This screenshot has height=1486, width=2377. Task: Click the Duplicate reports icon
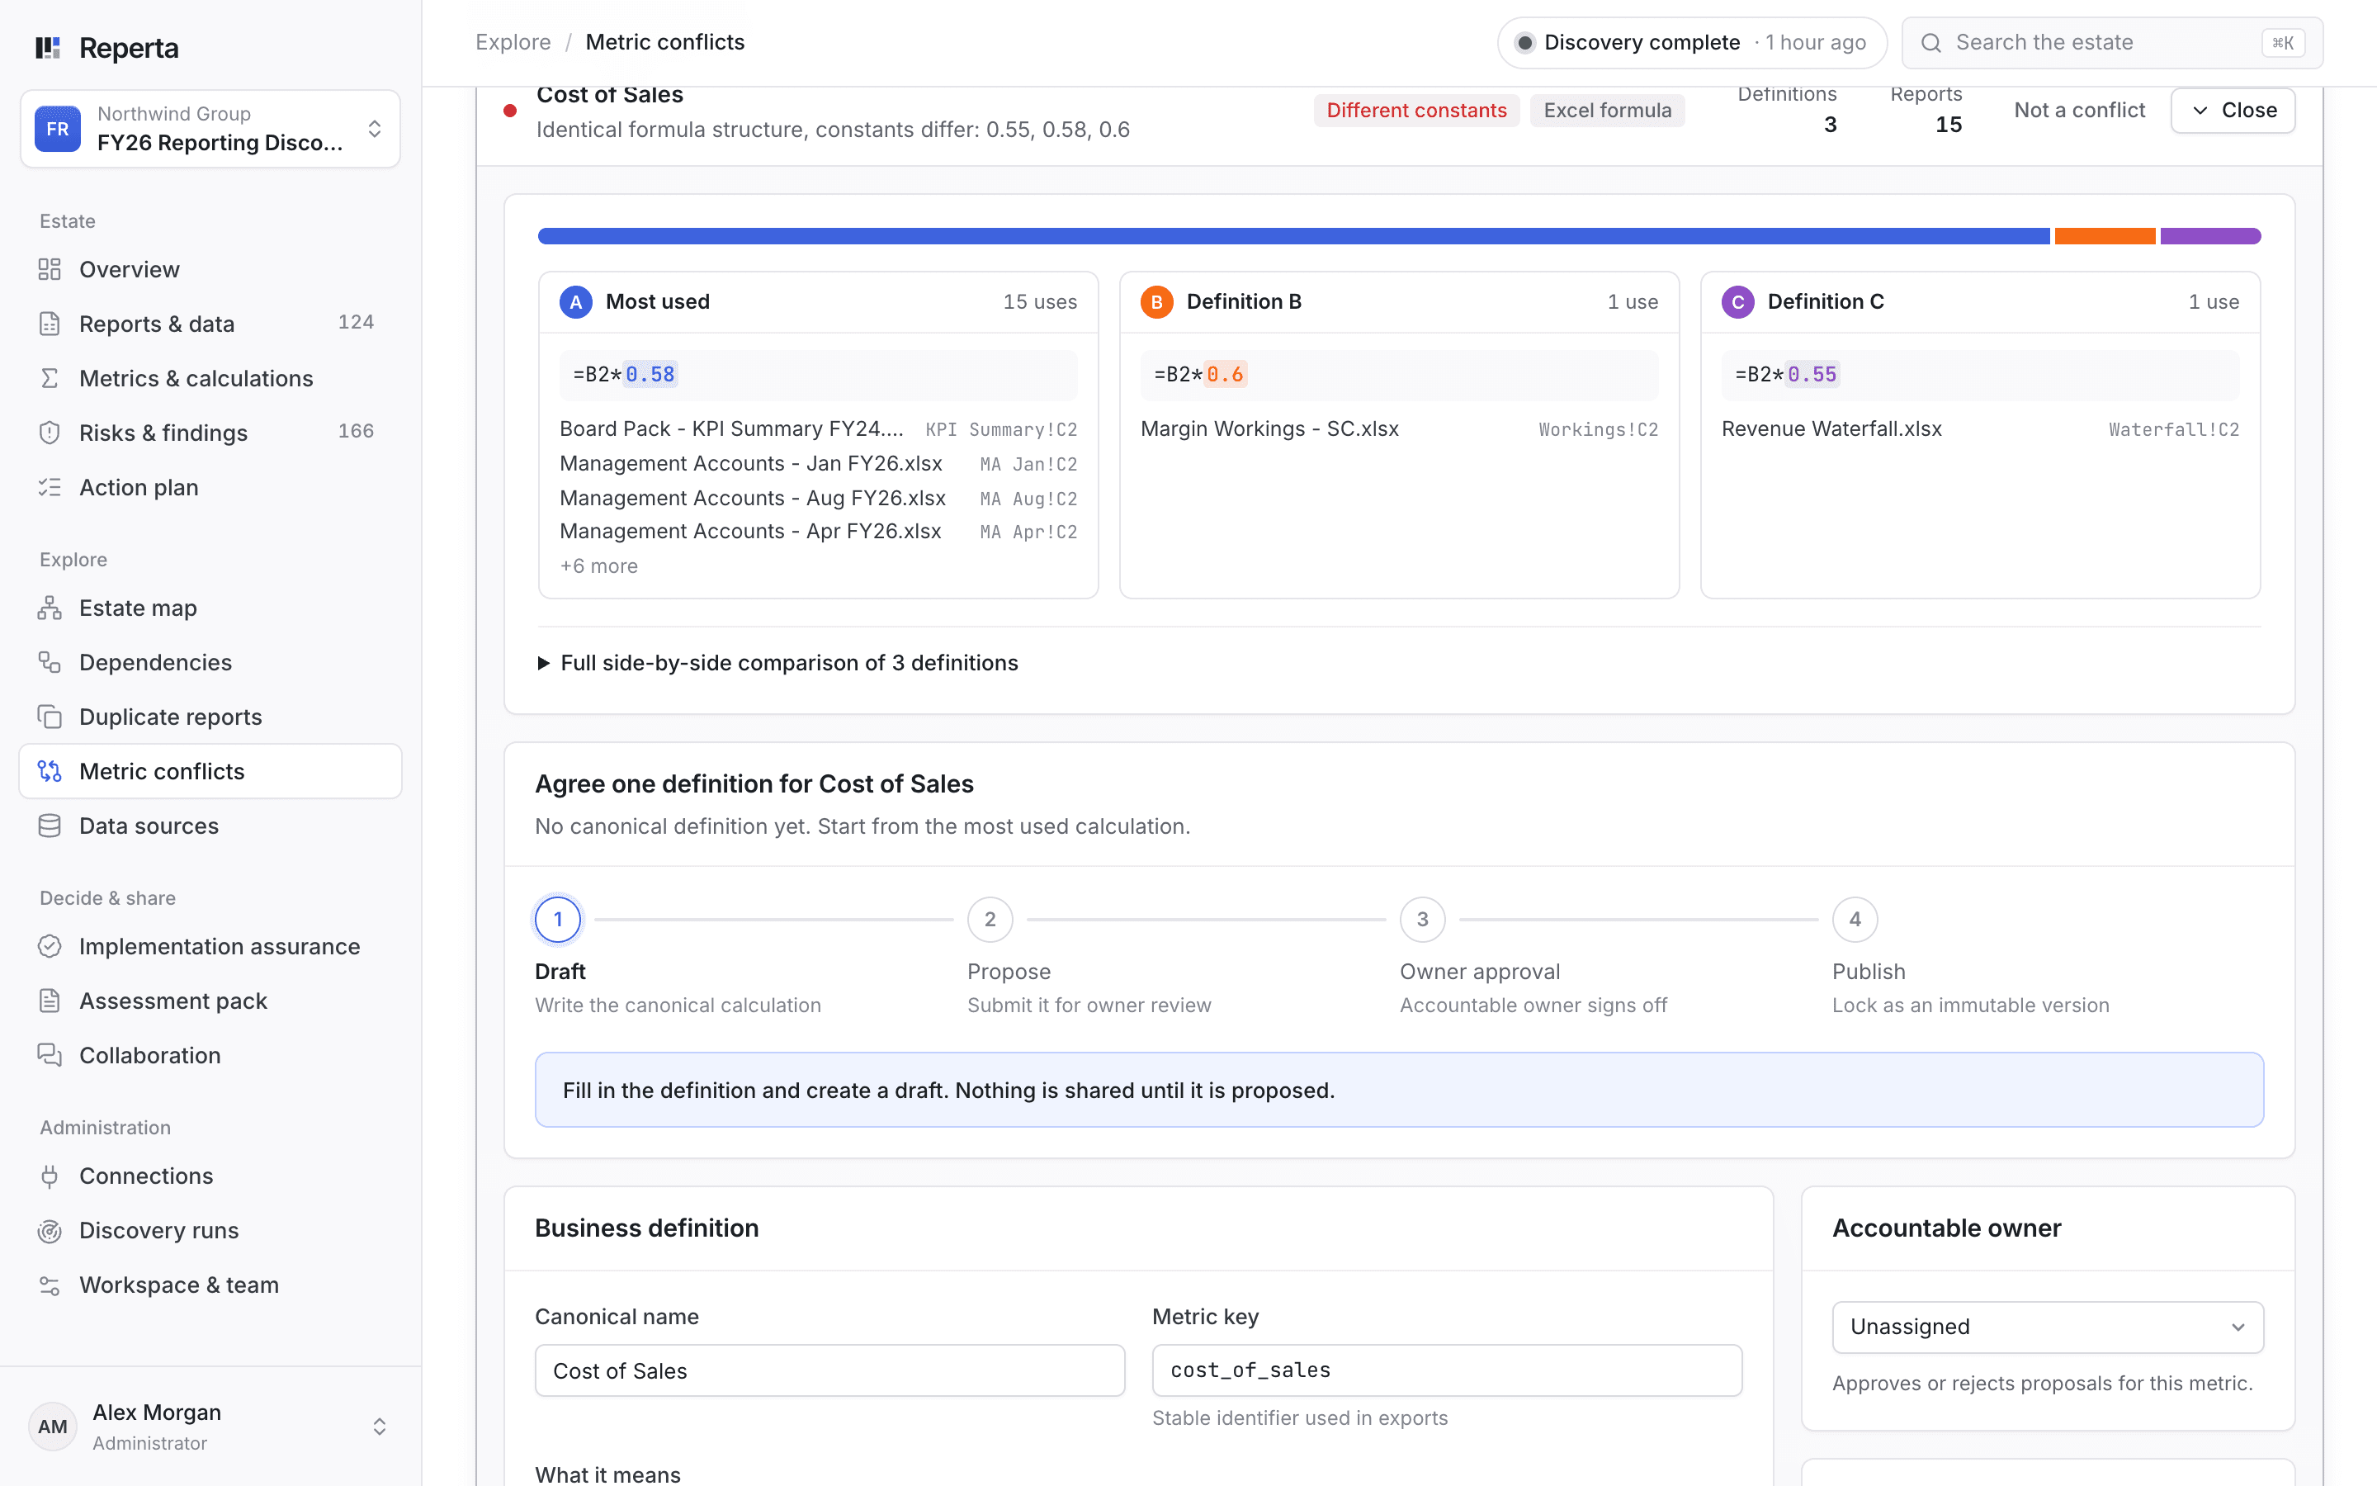[x=50, y=717]
